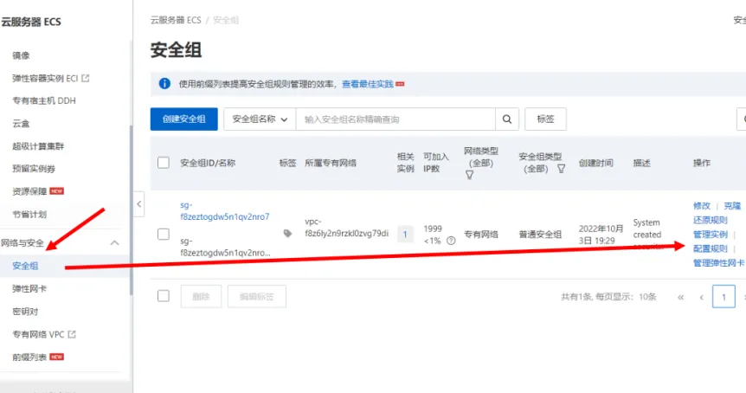Click the external link icon beside 专有网络 VPC
The height and width of the screenshot is (393, 746).
72,334
